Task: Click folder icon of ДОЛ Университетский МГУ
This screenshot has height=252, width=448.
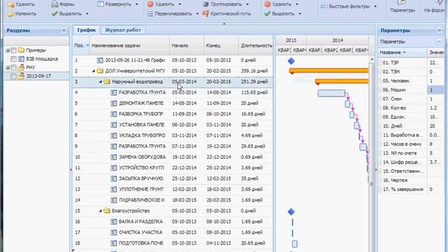Action: (100, 71)
